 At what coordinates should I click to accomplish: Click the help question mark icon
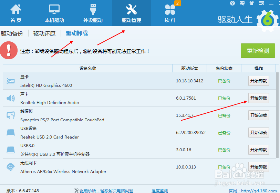232,3
